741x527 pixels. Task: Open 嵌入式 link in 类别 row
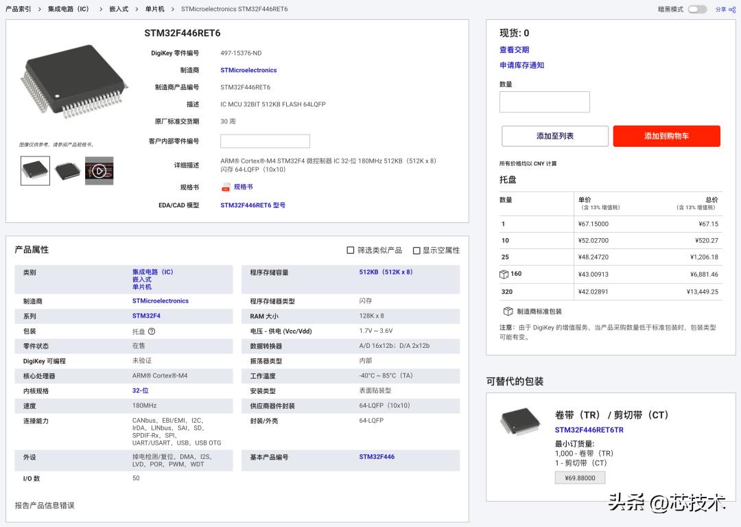pos(142,279)
